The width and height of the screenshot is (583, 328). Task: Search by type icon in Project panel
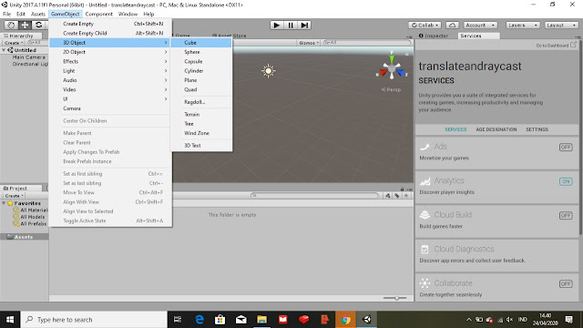point(388,196)
